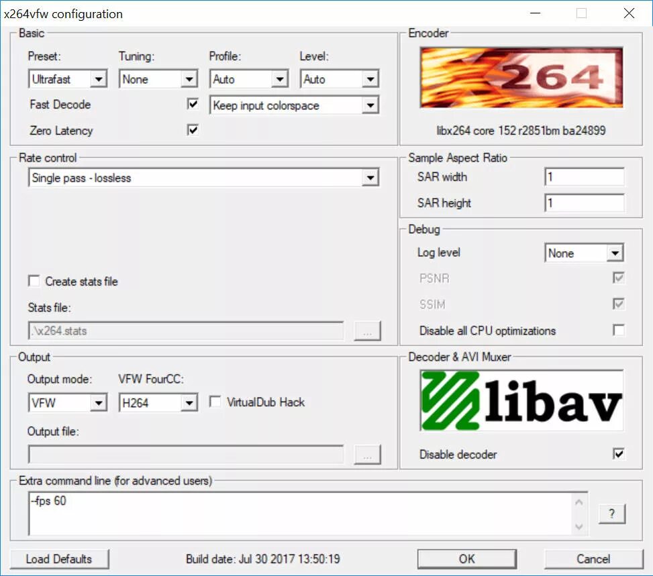
Task: Click the Output file path field
Action: click(186, 454)
